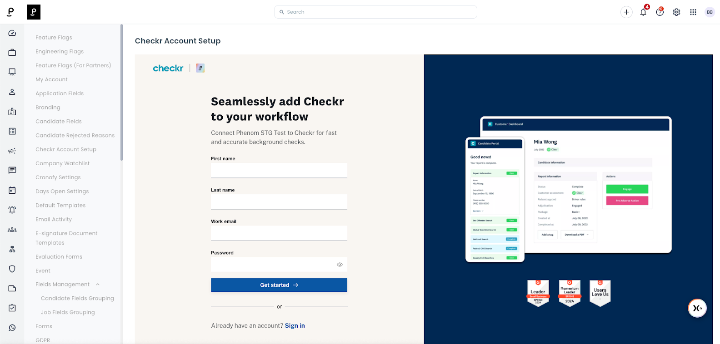Image resolution: width=720 pixels, height=344 pixels.
Task: Select Feature Flags in settings menu
Action: point(54,38)
